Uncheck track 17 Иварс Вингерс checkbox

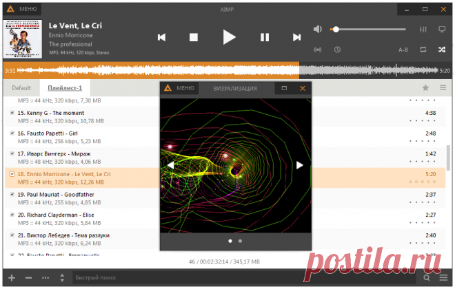12,153
